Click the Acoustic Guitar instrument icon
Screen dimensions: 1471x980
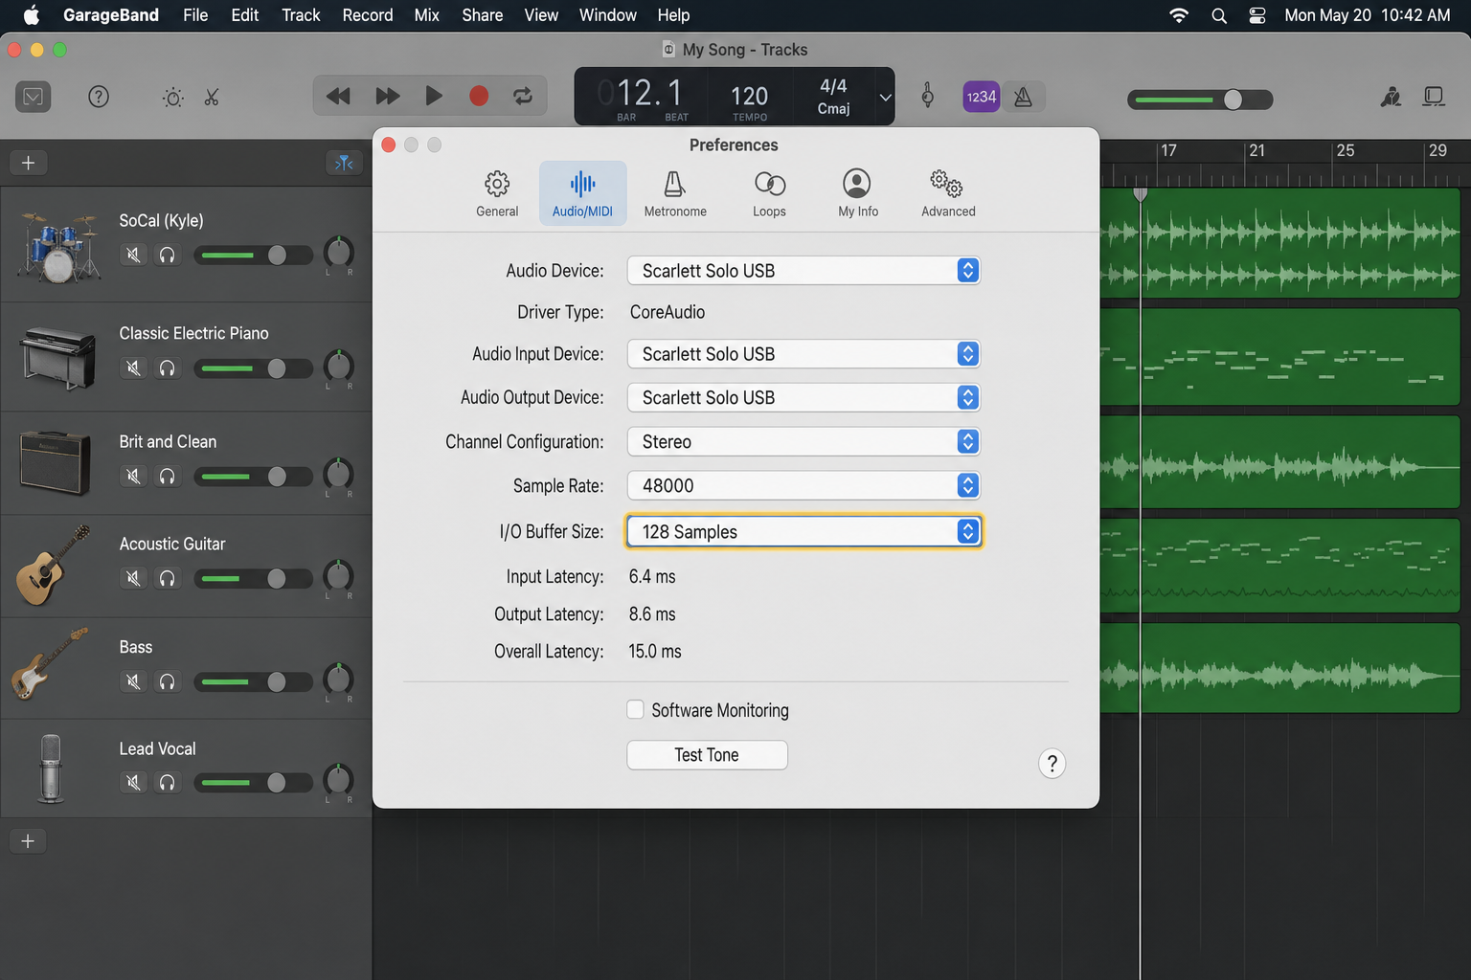(x=54, y=565)
